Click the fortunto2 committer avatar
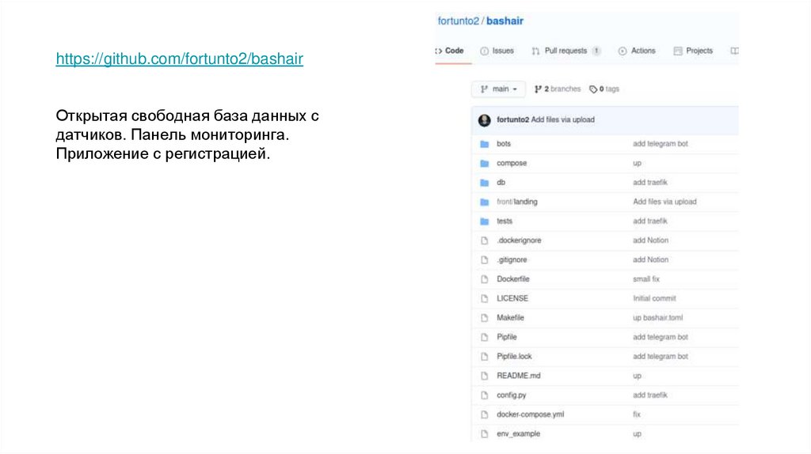 point(485,120)
